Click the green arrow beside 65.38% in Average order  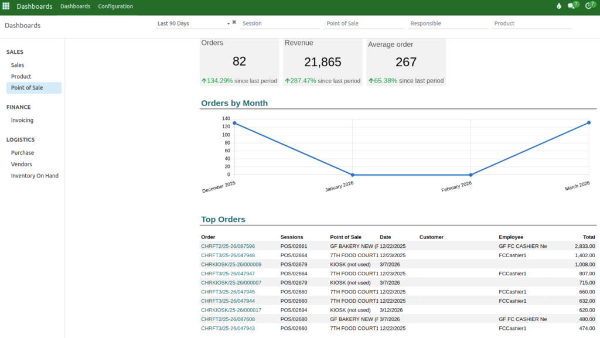tap(371, 81)
